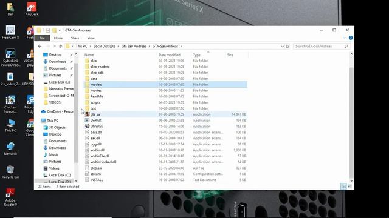Click the Chicken Invaders desktop icon
The width and height of the screenshot is (389, 218).
coord(10,104)
